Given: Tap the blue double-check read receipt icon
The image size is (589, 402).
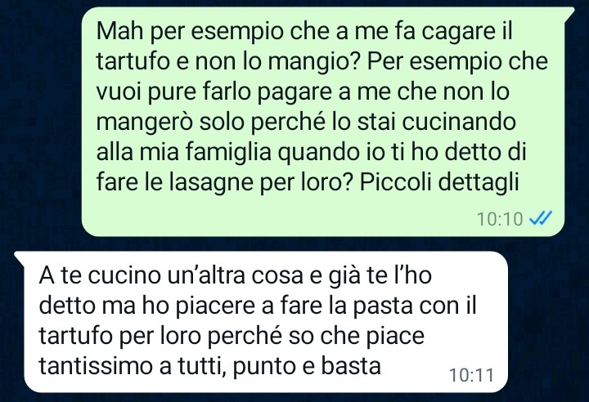Looking at the screenshot, I should coord(540,218).
